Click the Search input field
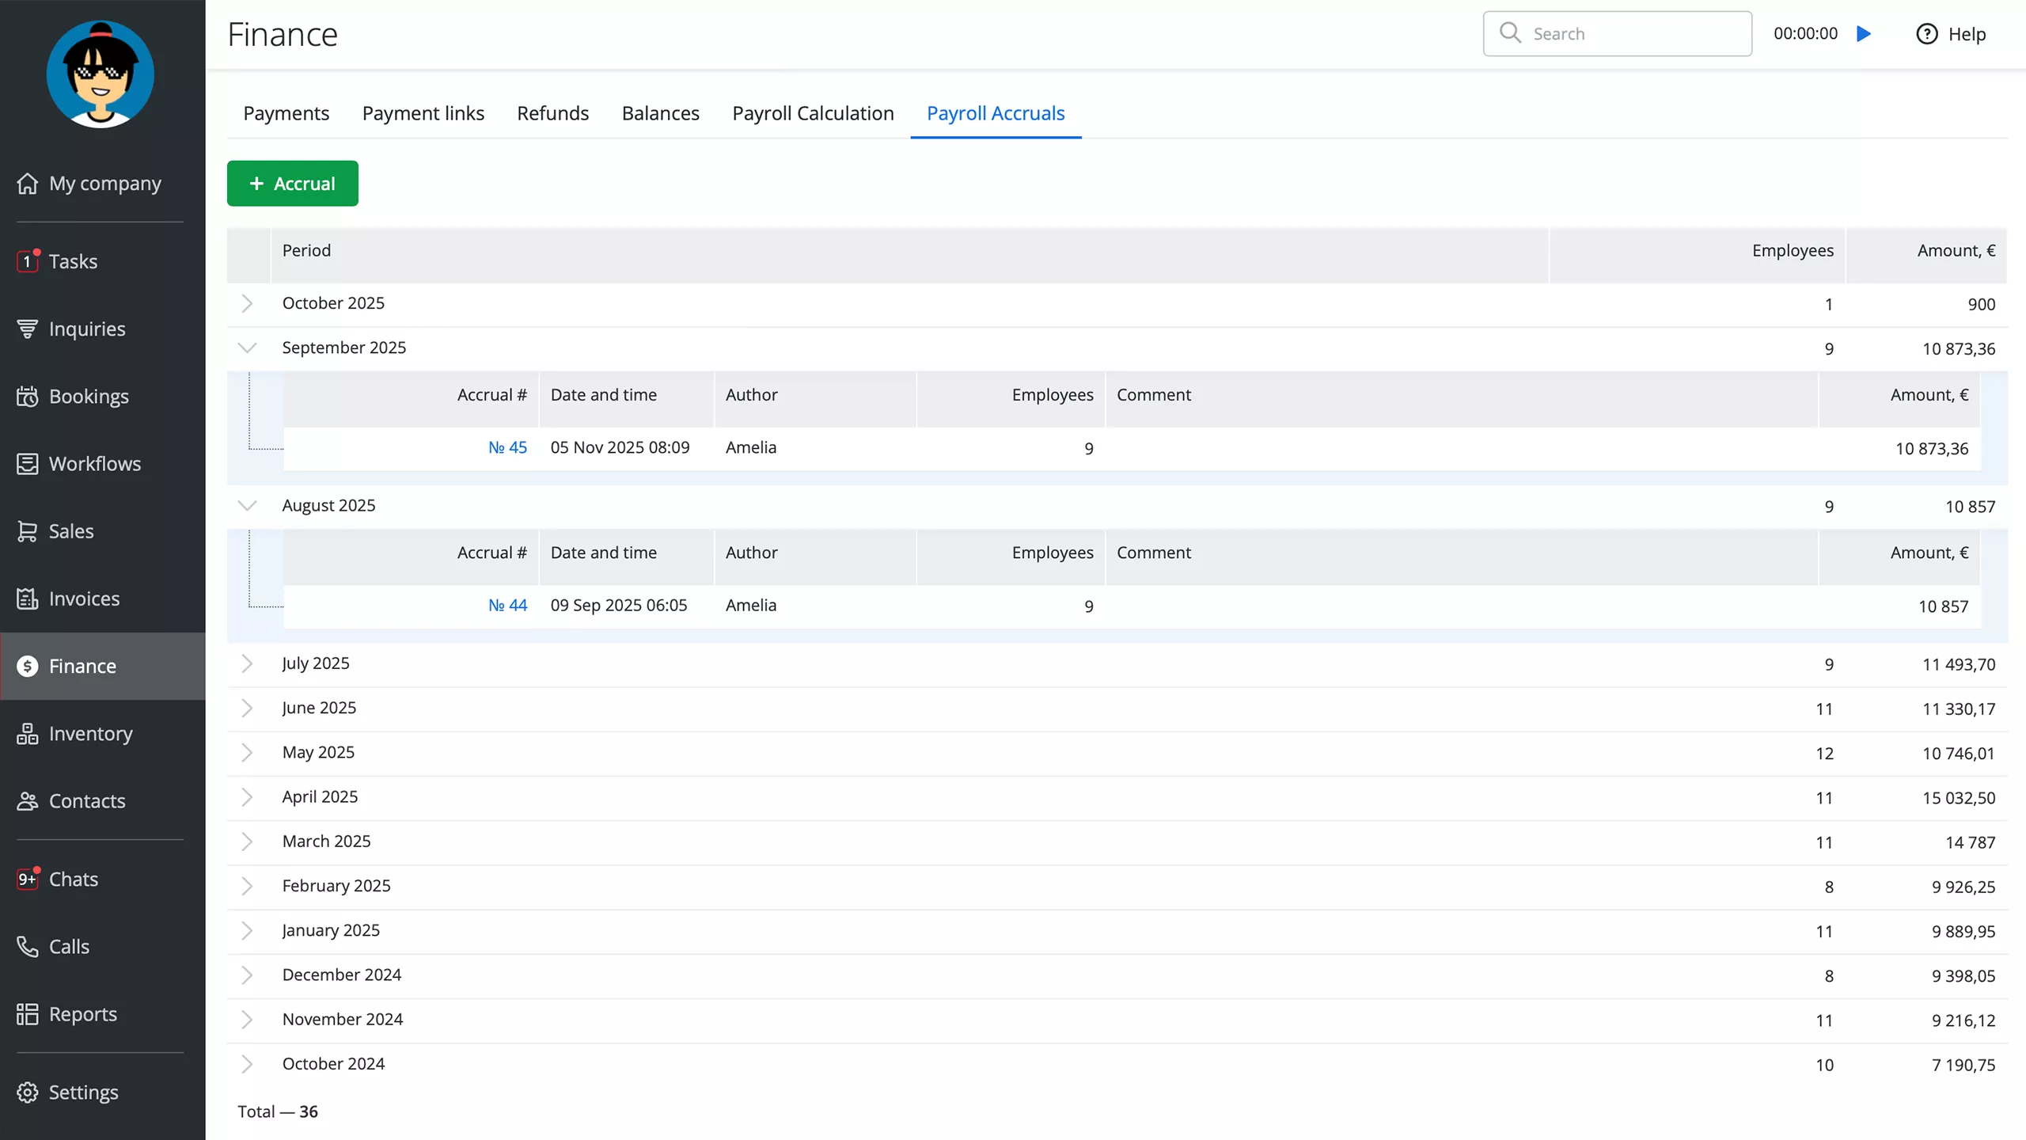Screen dimensions: 2026x1140 [1630, 34]
